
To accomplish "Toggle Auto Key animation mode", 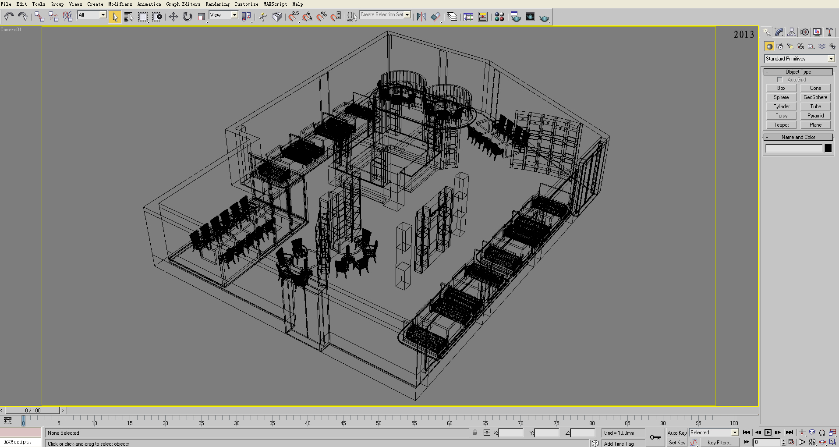I will 677,433.
